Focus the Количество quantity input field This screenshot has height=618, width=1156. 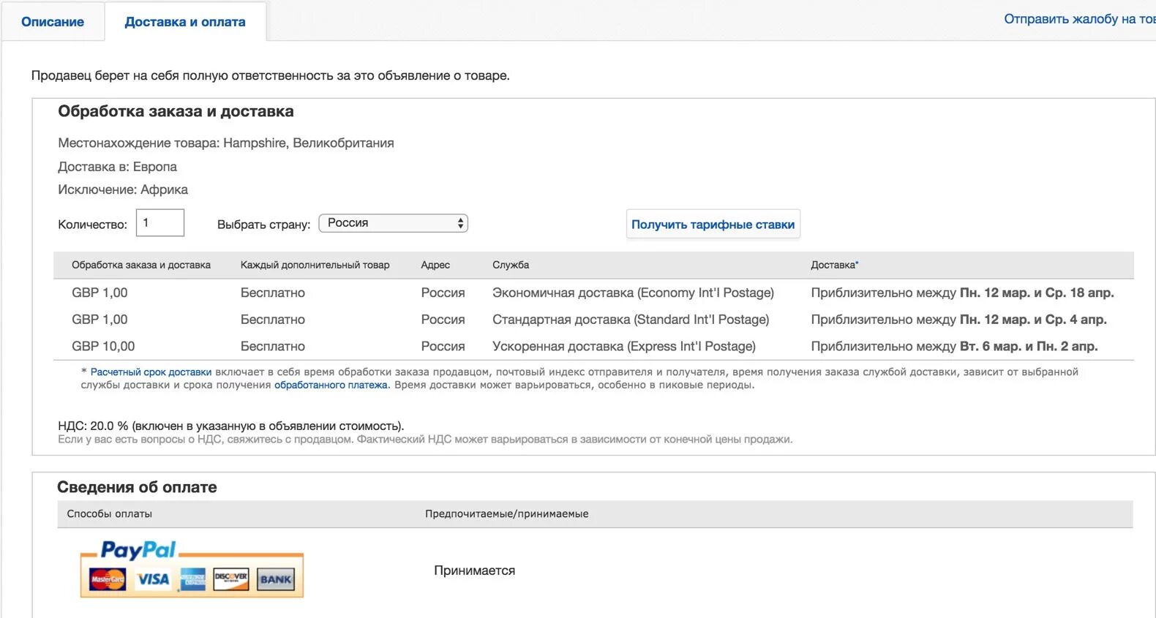click(160, 223)
